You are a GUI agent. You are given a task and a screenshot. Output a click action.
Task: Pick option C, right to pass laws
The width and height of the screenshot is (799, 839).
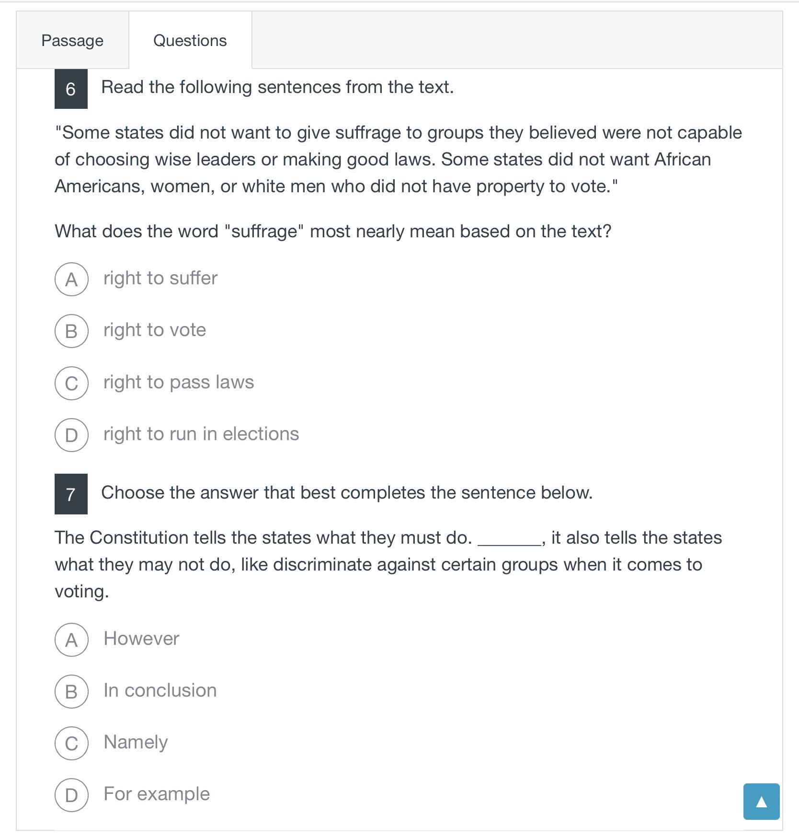tap(71, 383)
